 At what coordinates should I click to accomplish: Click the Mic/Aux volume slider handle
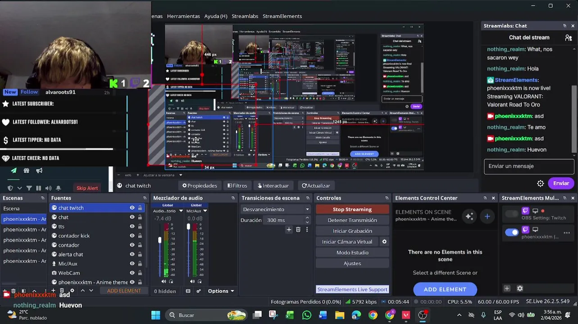pos(188,227)
